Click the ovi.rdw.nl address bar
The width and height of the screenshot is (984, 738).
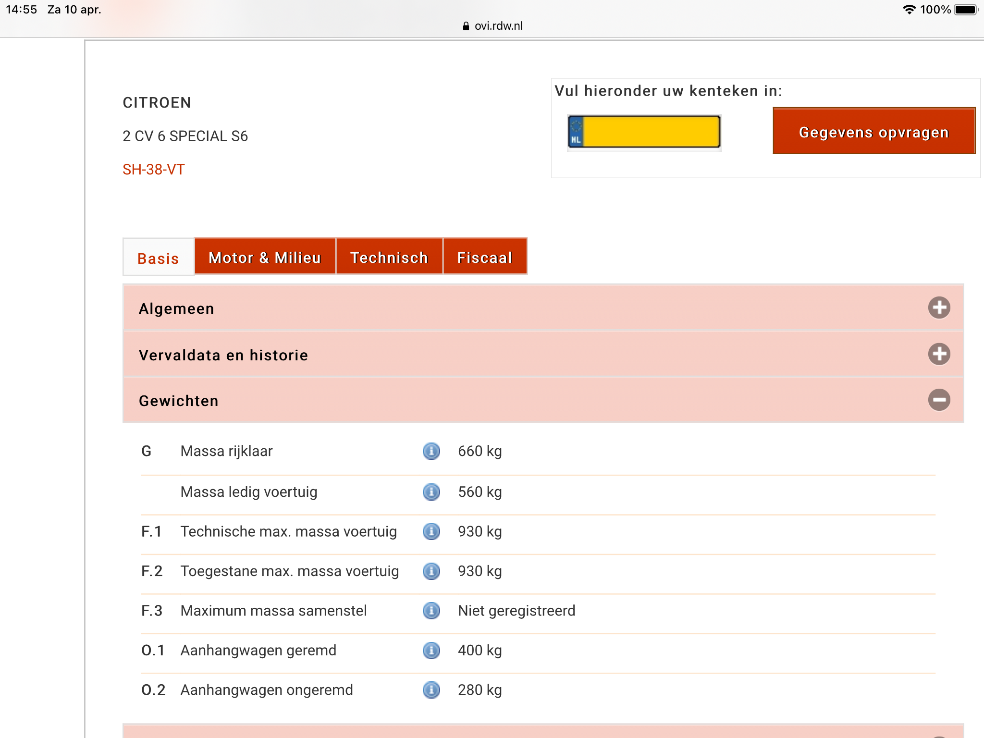pyautogui.click(x=493, y=26)
